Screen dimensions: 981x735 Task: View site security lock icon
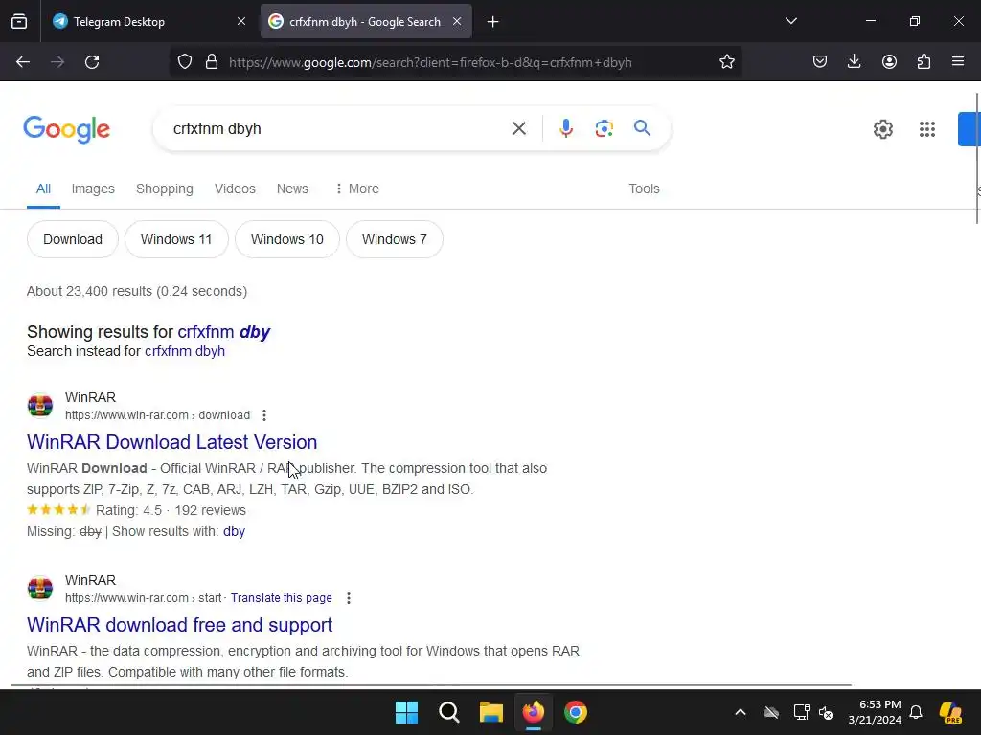(x=212, y=62)
